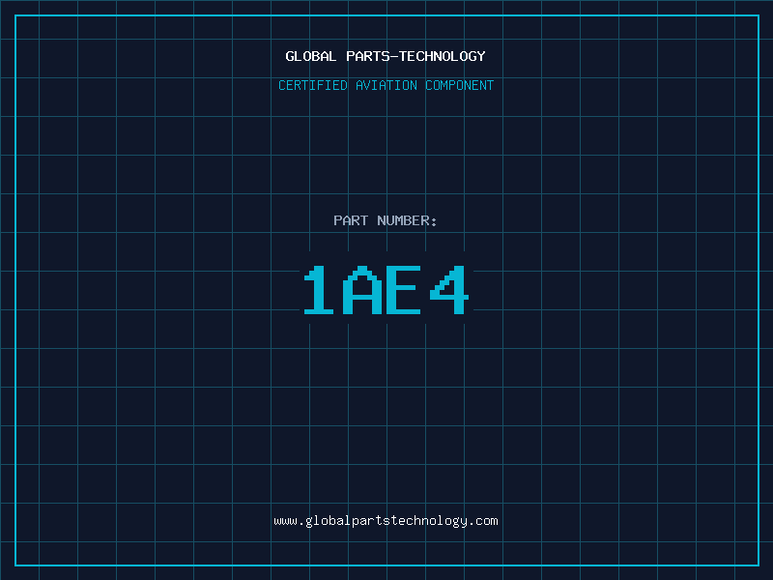773x580 pixels.
Task: Open the www.globalpartstechnology.com link
Action: click(386, 521)
